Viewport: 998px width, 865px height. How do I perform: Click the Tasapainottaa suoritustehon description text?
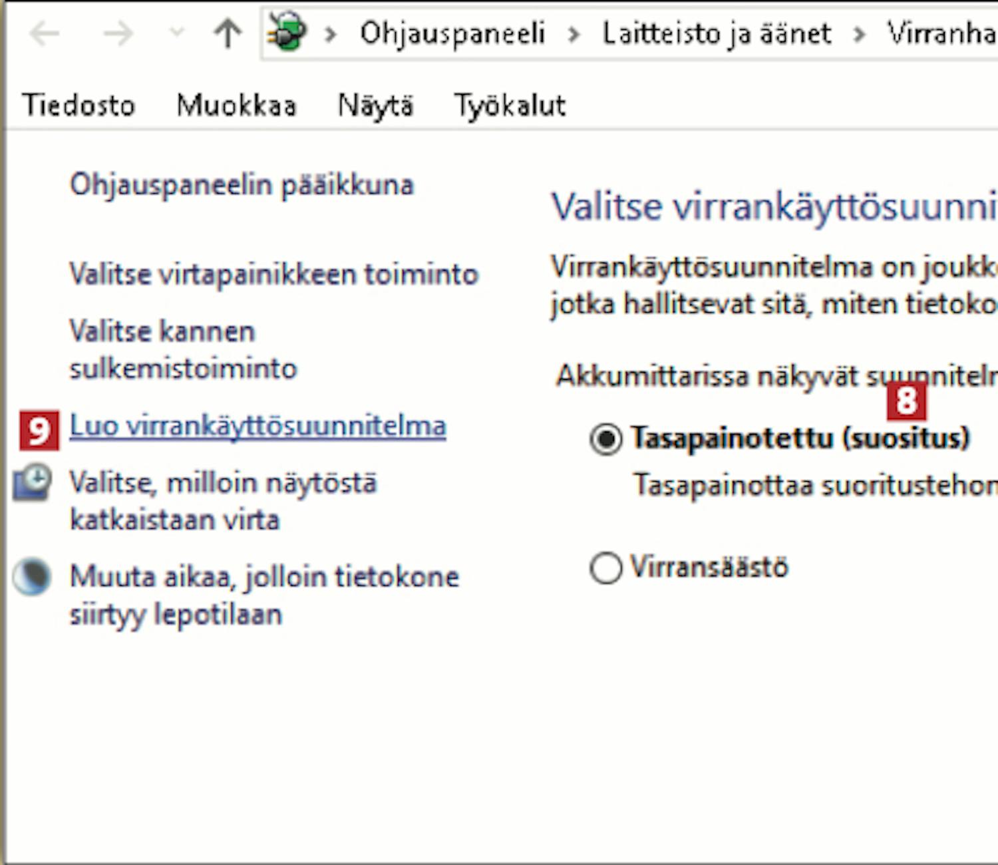(816, 485)
